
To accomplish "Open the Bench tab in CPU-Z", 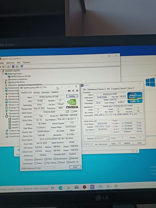I will pyautogui.click(x=123, y=88).
